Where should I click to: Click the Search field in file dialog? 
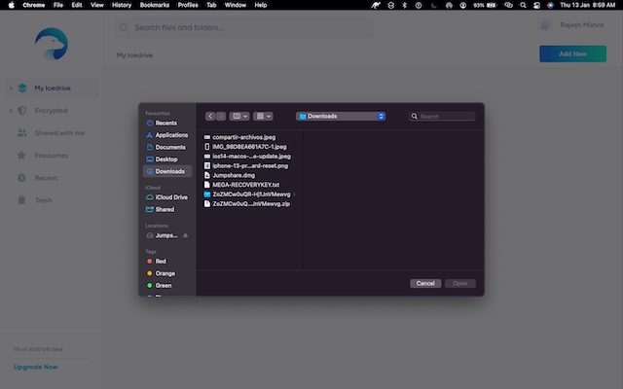coord(445,116)
